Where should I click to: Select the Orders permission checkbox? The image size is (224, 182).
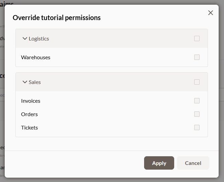(197, 114)
